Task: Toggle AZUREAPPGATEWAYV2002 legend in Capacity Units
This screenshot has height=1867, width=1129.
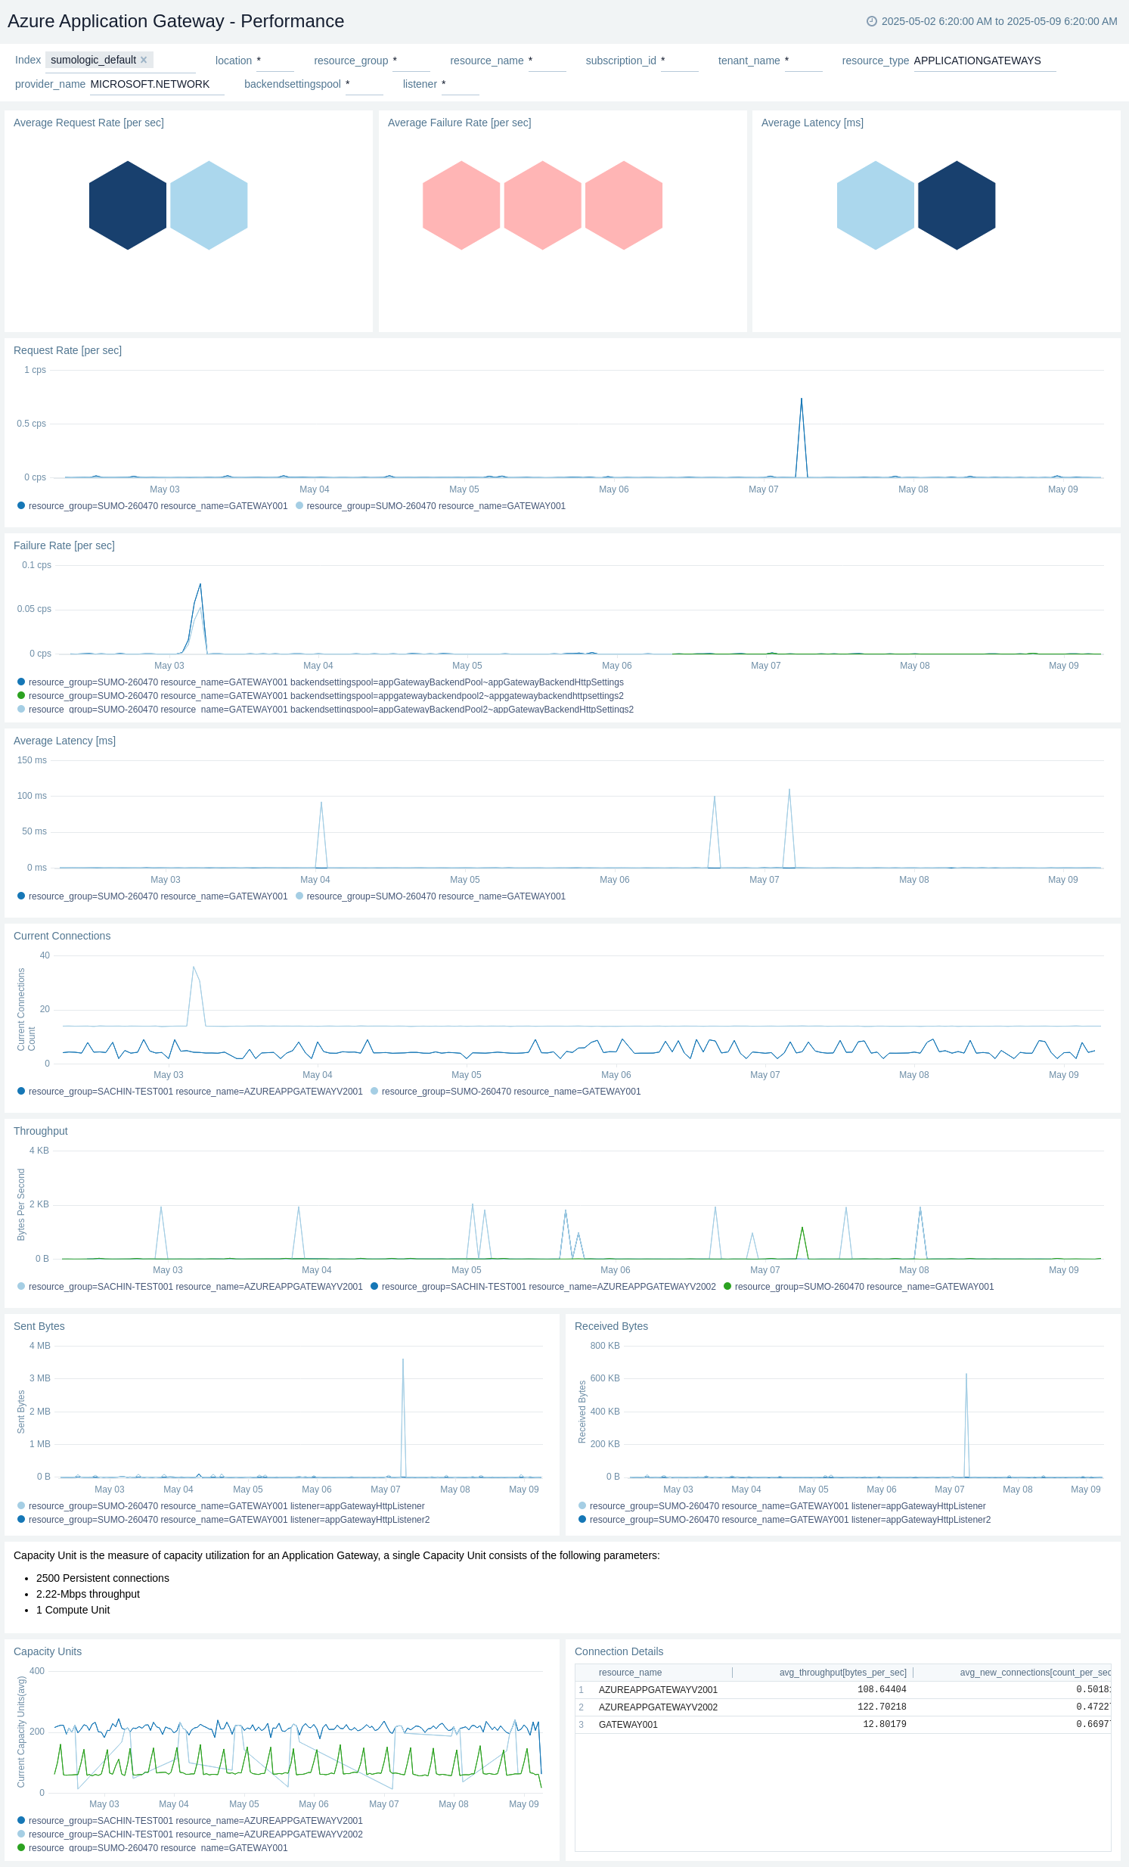Action: pos(190,1834)
